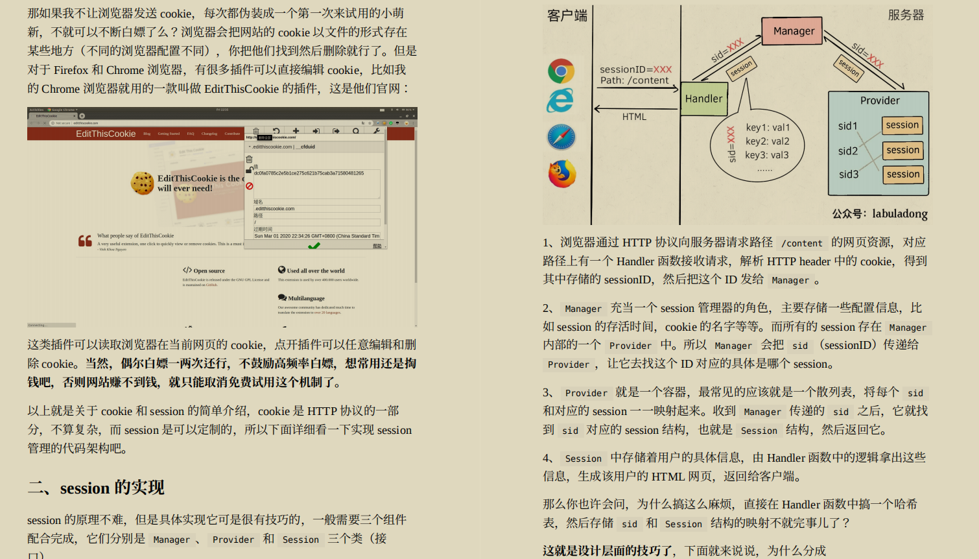979x559 pixels.
Task: Click the Chrome browser icon in diagram
Action: tap(561, 71)
